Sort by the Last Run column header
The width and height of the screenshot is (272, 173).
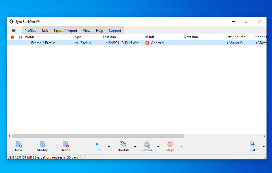(x=122, y=37)
